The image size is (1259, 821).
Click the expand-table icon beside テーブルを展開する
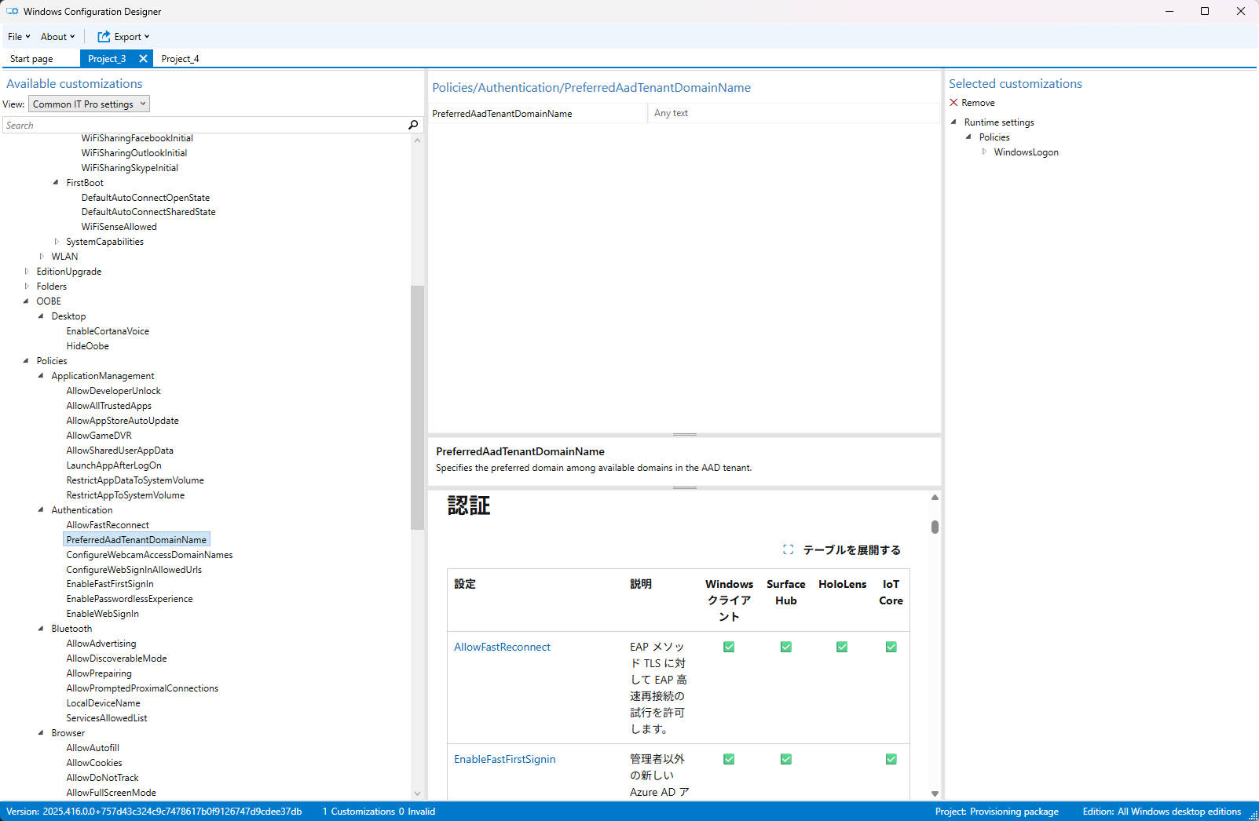pos(788,549)
